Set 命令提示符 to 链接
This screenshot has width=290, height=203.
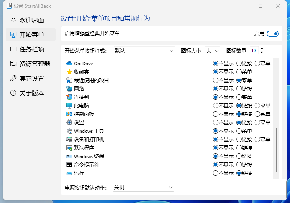coord(244,165)
